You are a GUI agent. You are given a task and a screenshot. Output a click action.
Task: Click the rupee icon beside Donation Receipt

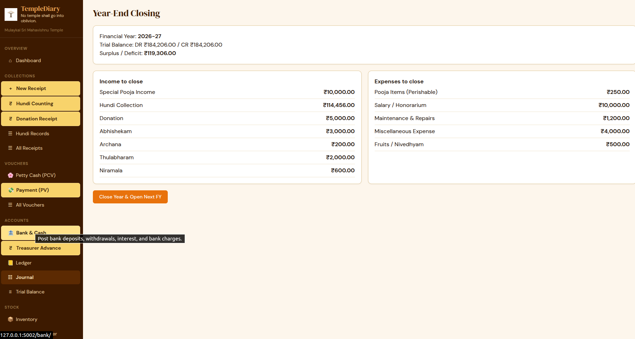click(x=11, y=119)
